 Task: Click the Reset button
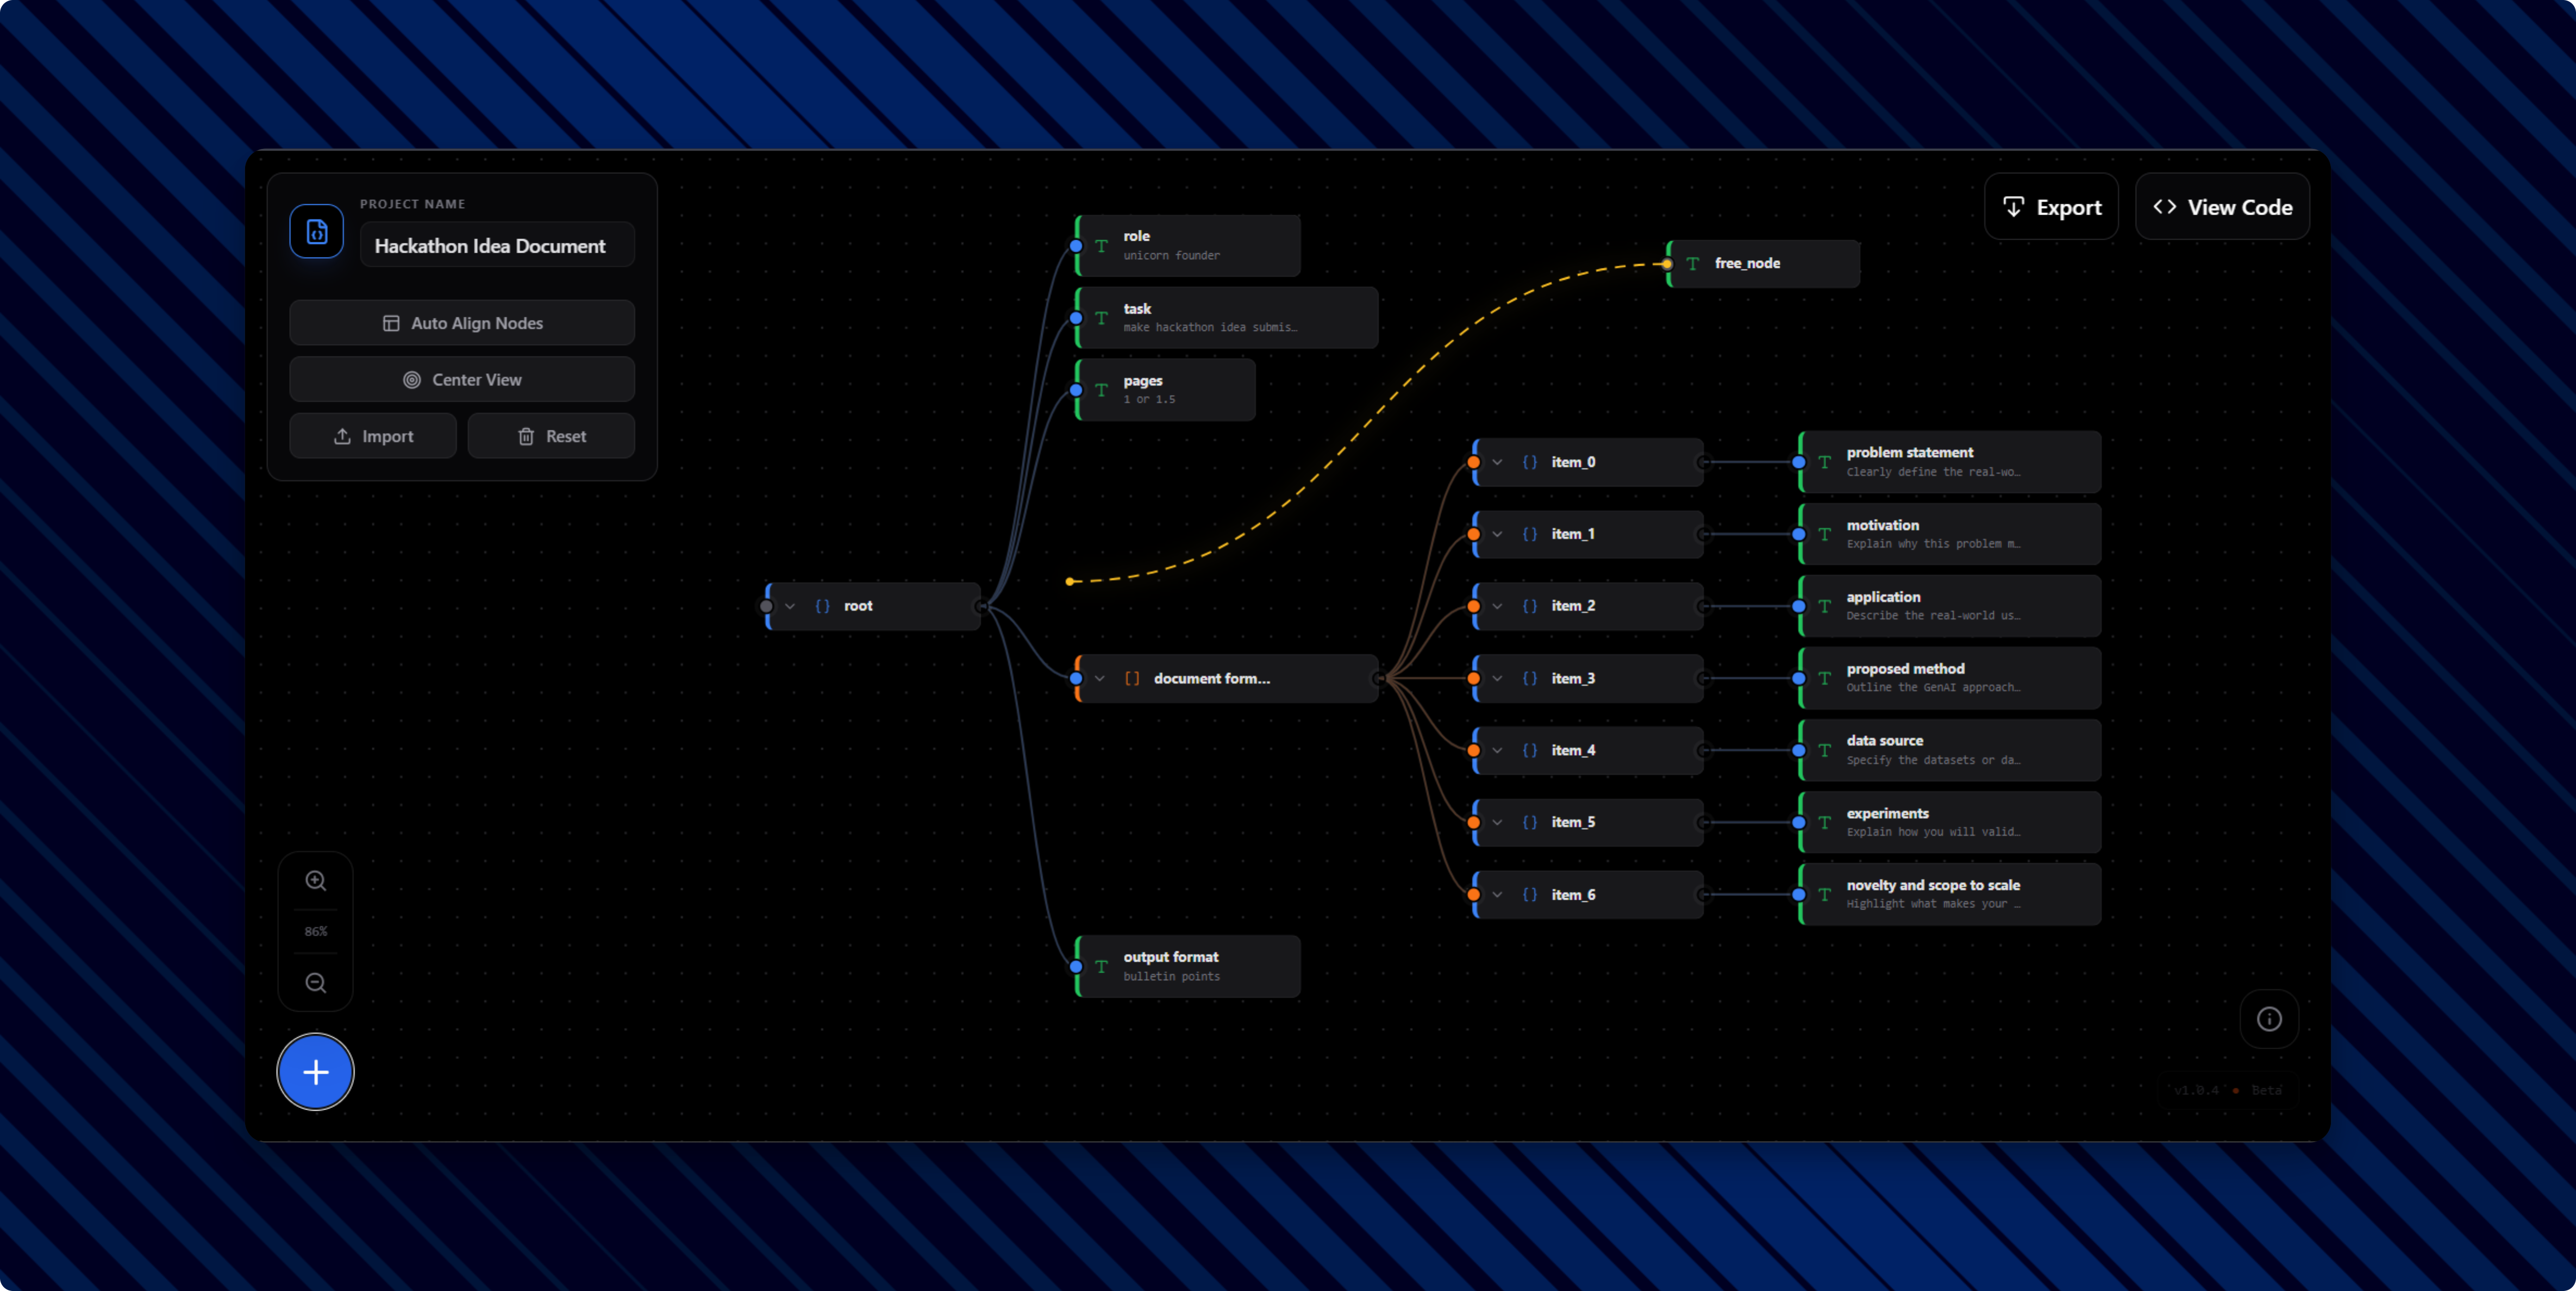pos(551,436)
